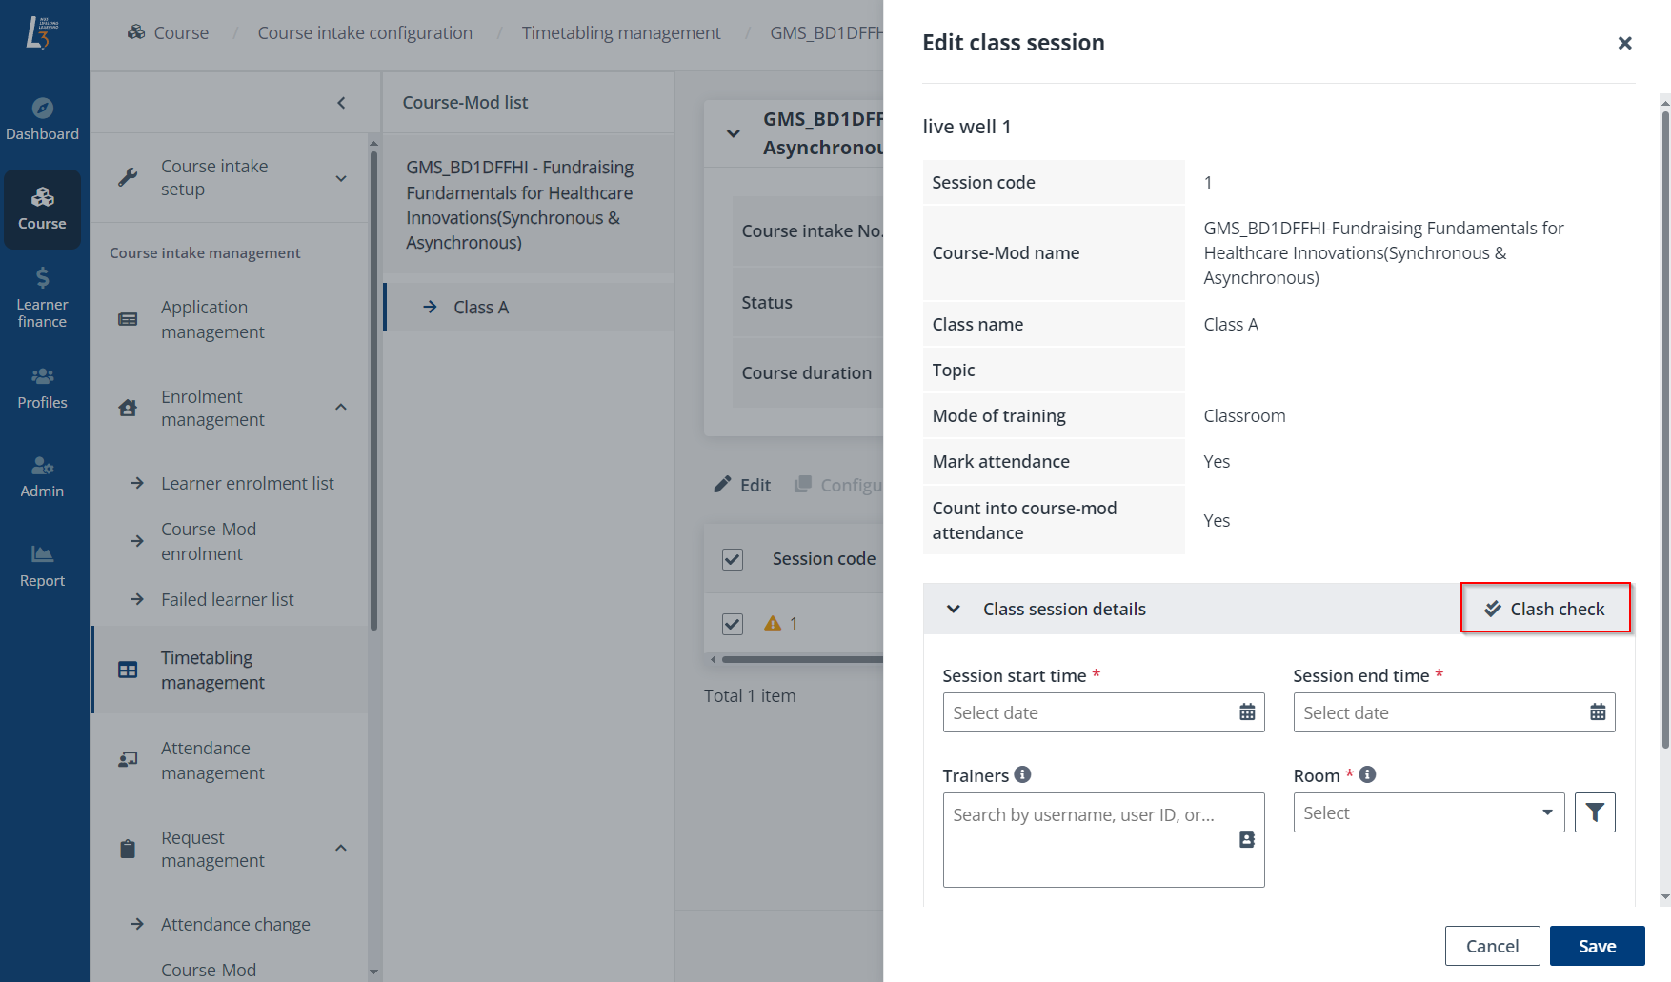The image size is (1671, 982).
Task: Toggle the Session code header checkbox
Action: click(x=733, y=559)
